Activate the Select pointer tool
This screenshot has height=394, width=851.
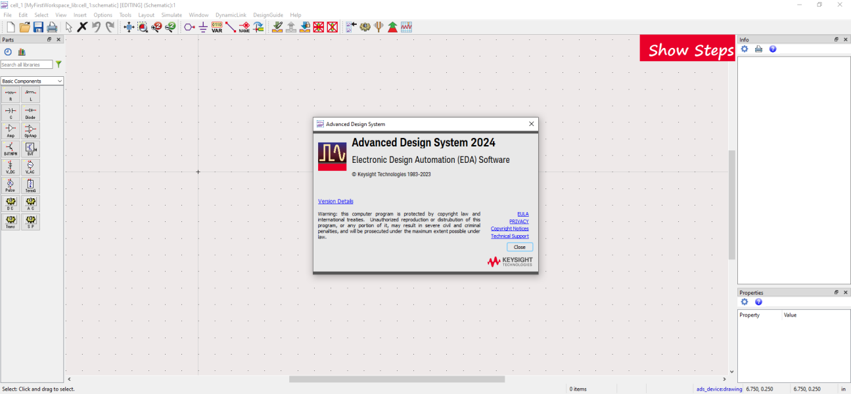coord(69,27)
